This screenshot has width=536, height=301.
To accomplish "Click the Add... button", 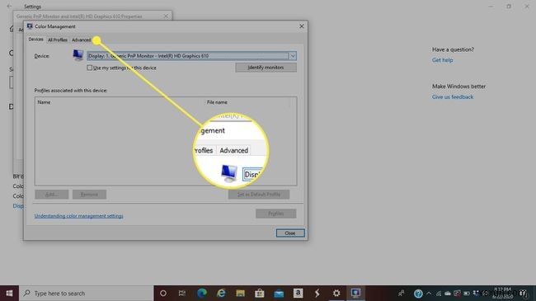I will 52,195.
